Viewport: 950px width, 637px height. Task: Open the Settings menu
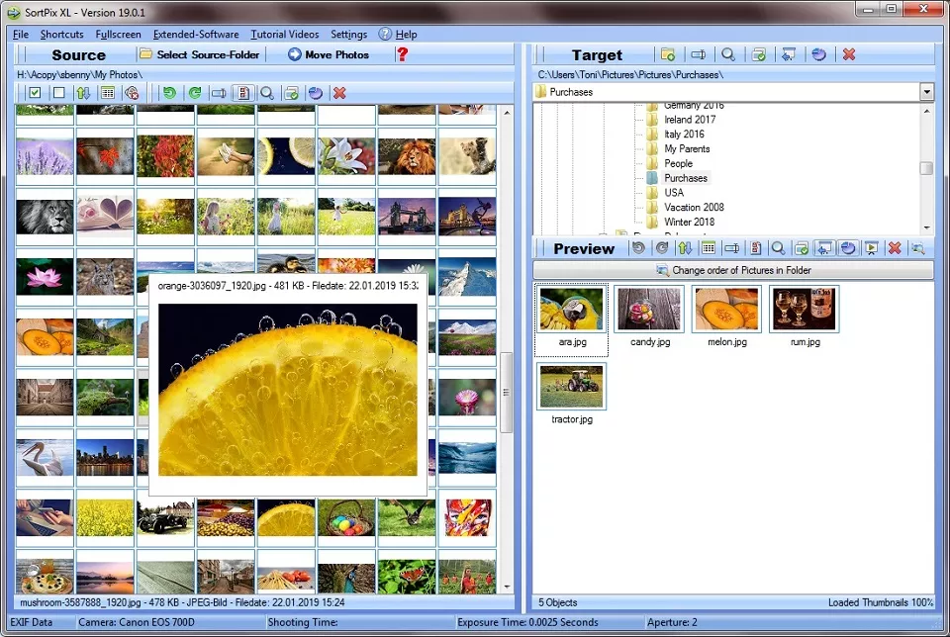(348, 35)
